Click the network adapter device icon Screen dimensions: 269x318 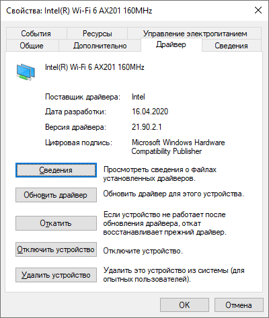click(26, 72)
